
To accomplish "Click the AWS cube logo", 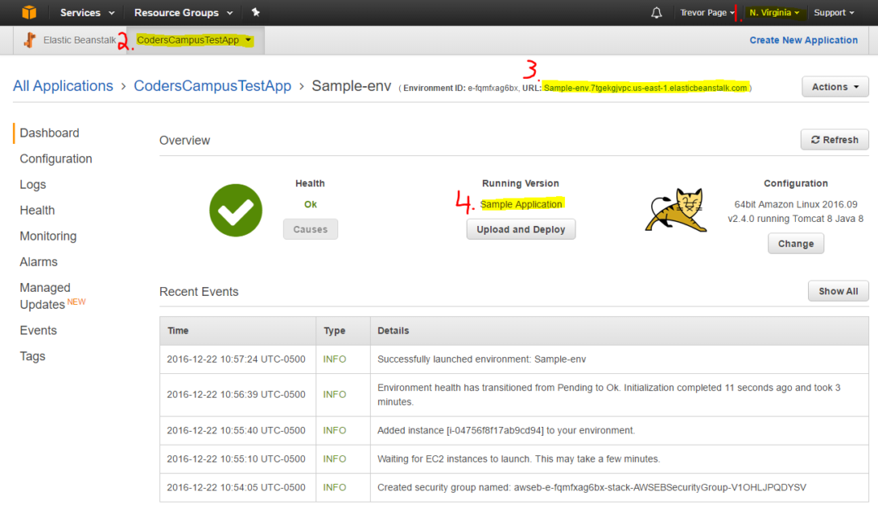I will click(x=29, y=12).
